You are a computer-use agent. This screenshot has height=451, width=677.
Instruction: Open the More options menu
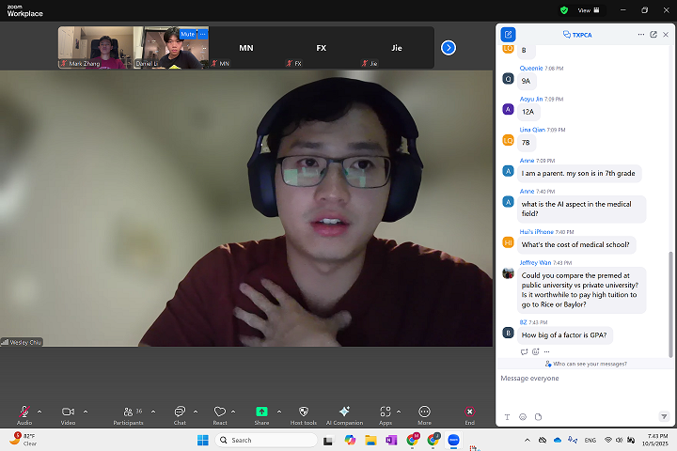(x=424, y=412)
